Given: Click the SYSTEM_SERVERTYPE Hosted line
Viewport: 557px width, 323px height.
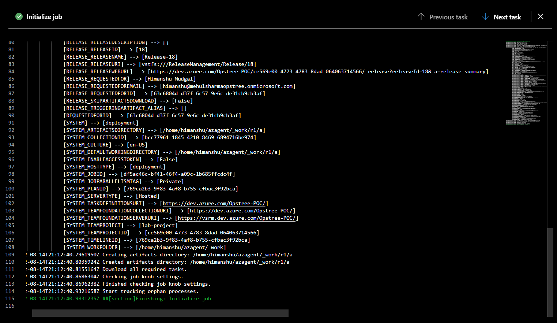Looking at the screenshot, I should coord(112,196).
